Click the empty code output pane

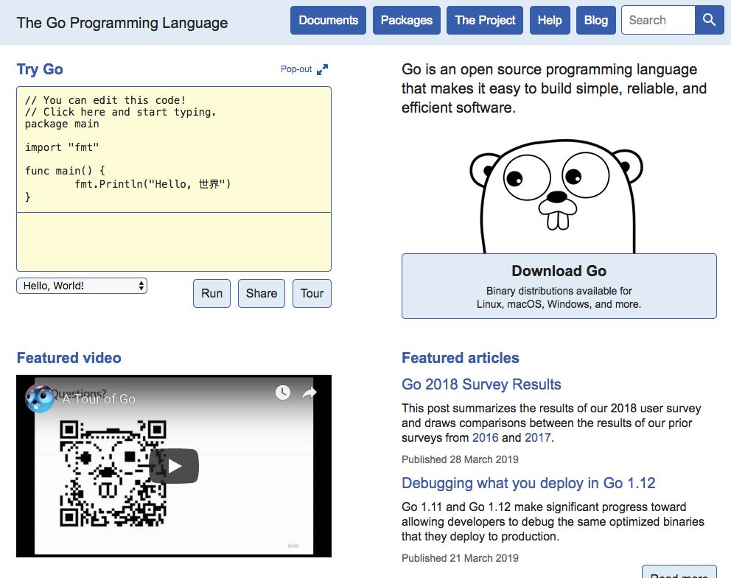coord(174,242)
